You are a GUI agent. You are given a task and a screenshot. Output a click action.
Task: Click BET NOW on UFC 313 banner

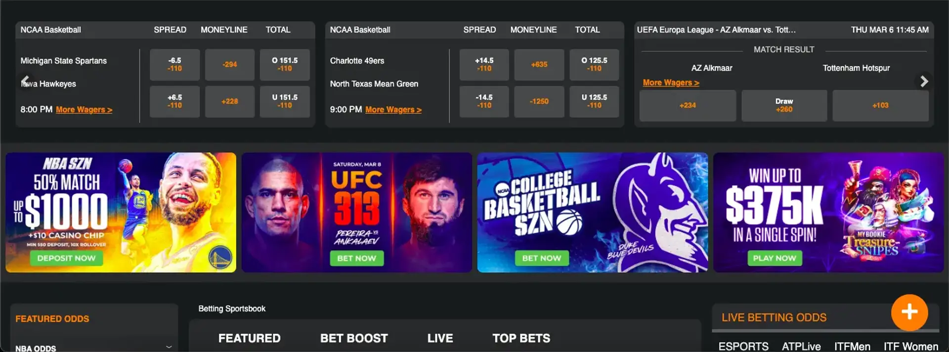[x=356, y=258]
